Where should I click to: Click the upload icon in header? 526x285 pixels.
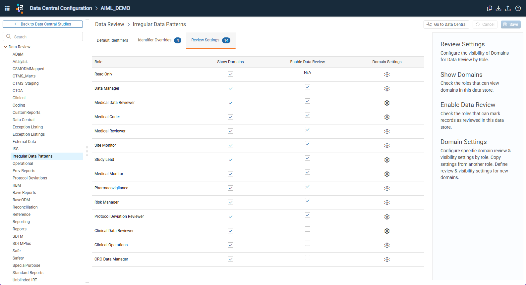(x=508, y=8)
